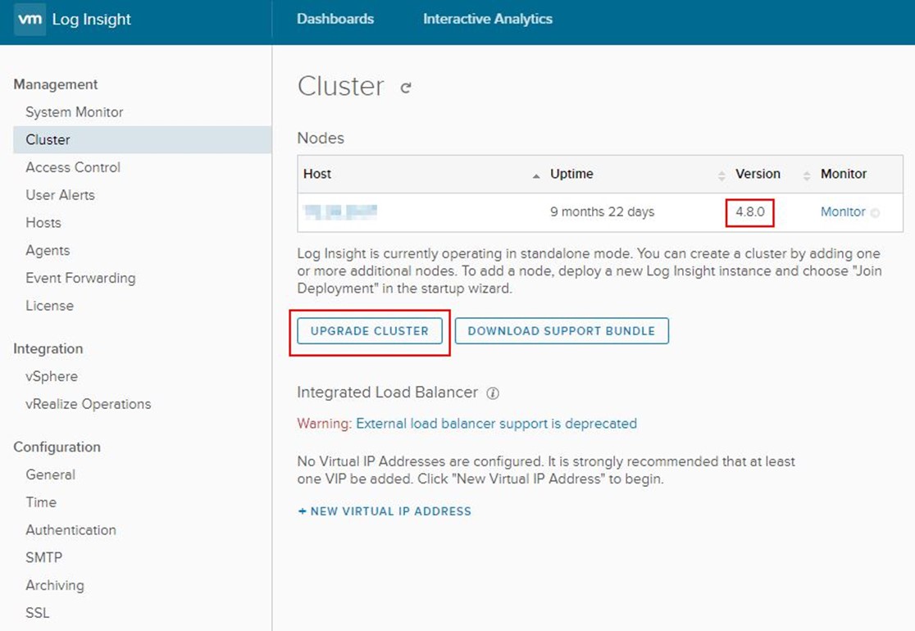Click the Log Insight product title
This screenshot has height=631, width=915.
pyautogui.click(x=92, y=19)
